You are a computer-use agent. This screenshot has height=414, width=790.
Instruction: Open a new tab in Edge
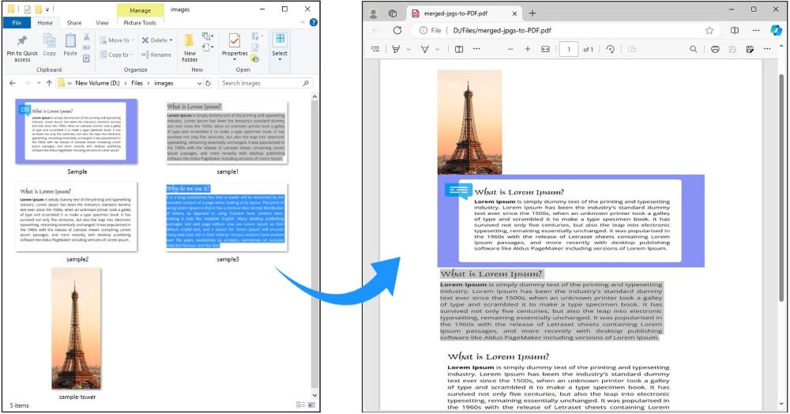532,13
